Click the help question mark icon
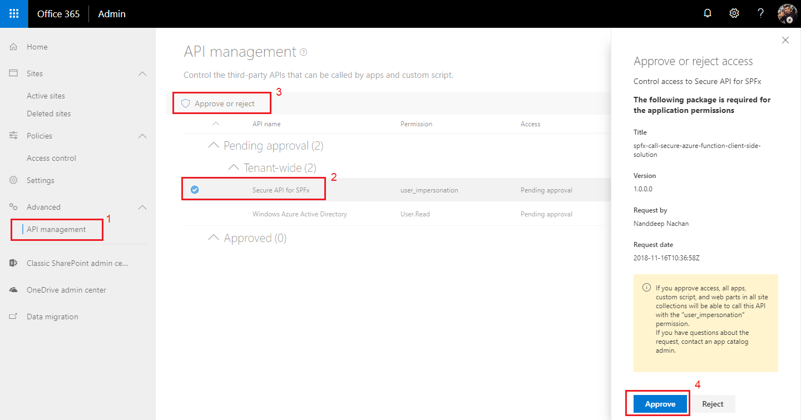This screenshot has height=420, width=801. [760, 14]
